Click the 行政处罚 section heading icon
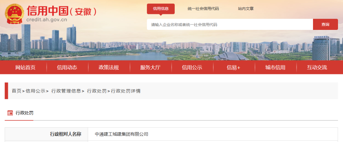This screenshot has height=142, width=343. click(x=10, y=113)
